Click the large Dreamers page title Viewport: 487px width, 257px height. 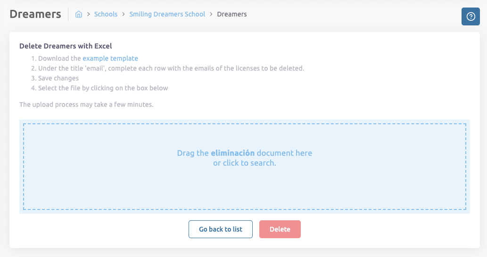pyautogui.click(x=35, y=14)
